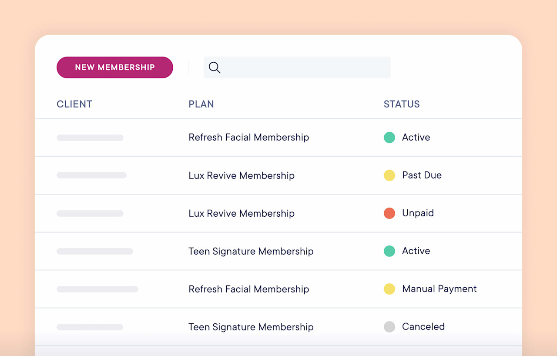This screenshot has width=557, height=356.
Task: Click the search magnifier icon
Action: click(x=214, y=67)
